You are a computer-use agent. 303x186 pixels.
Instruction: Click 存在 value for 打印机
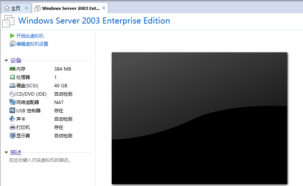(x=59, y=127)
